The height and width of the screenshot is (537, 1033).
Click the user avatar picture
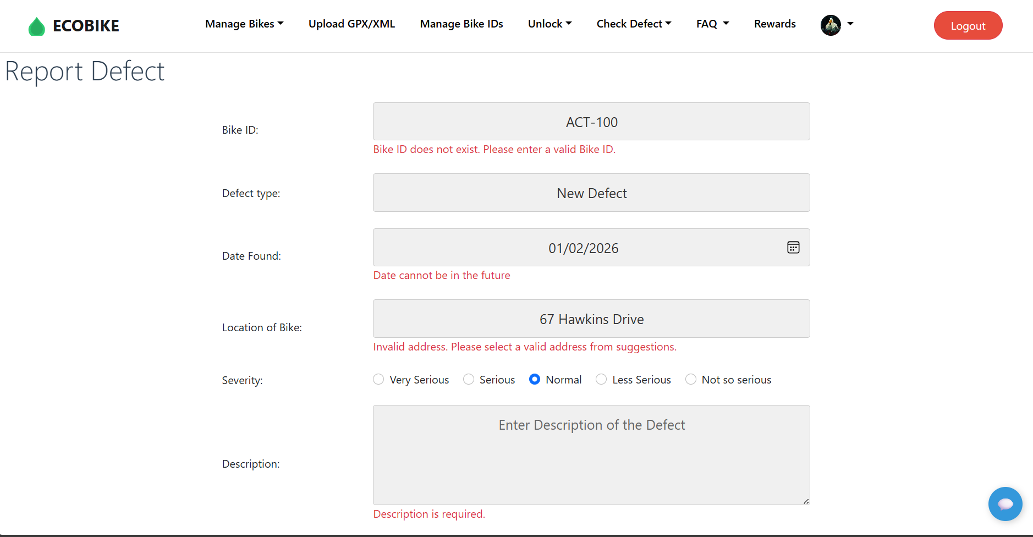[x=831, y=25]
